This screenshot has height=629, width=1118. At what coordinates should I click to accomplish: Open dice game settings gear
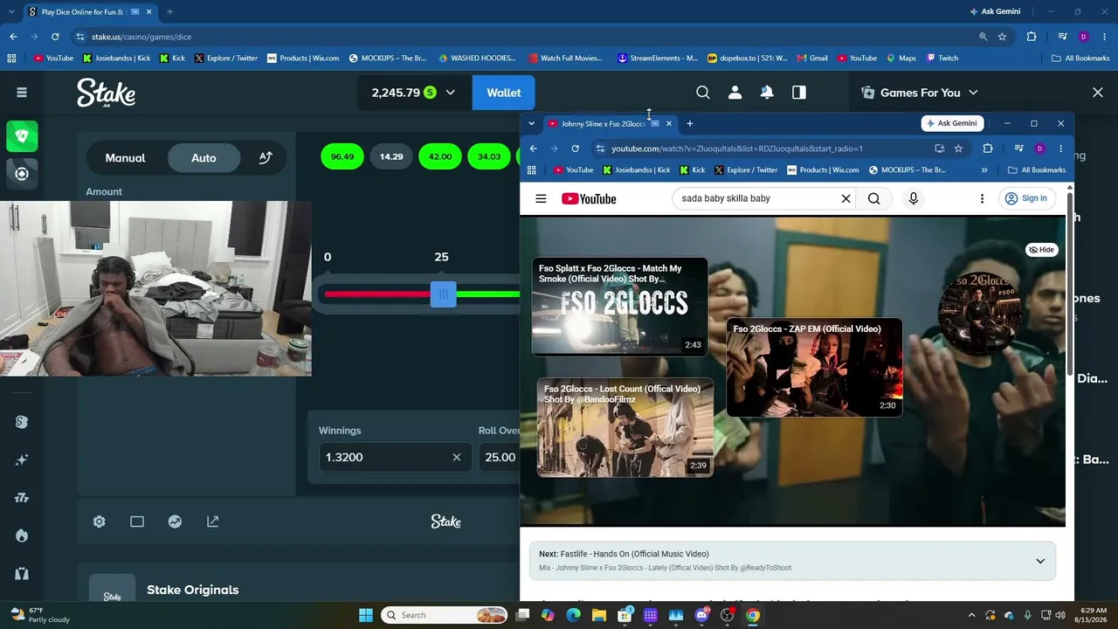[100, 522]
